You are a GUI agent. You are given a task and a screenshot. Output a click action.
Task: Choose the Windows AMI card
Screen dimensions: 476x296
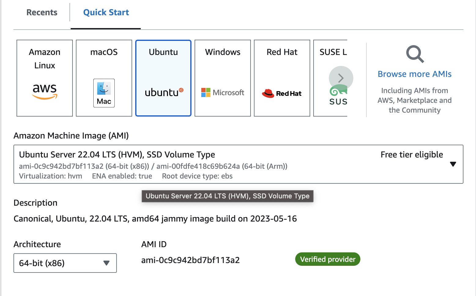pos(223,78)
